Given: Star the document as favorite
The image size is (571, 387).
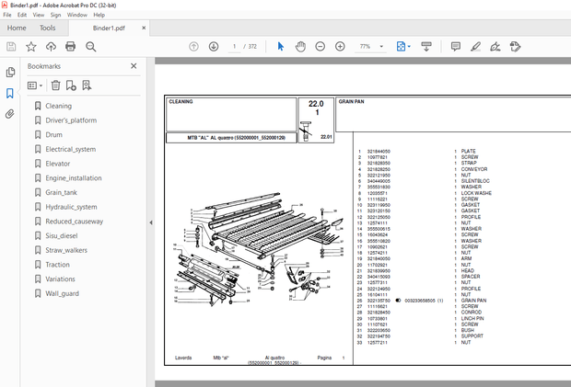Looking at the screenshot, I should (x=31, y=46).
